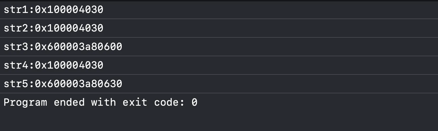Click the 'str3:' label text
438x131 pixels.
[19, 47]
